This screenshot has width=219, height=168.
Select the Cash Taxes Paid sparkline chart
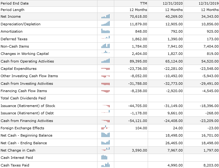105,165
